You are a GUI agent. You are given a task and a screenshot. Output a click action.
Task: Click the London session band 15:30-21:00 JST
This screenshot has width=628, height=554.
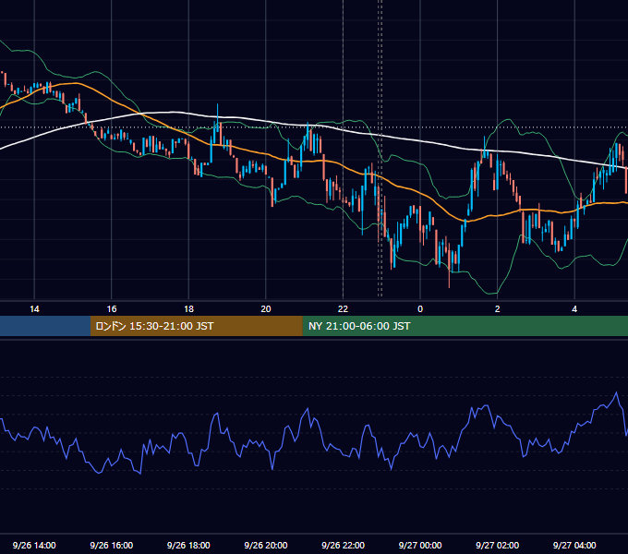click(196, 326)
